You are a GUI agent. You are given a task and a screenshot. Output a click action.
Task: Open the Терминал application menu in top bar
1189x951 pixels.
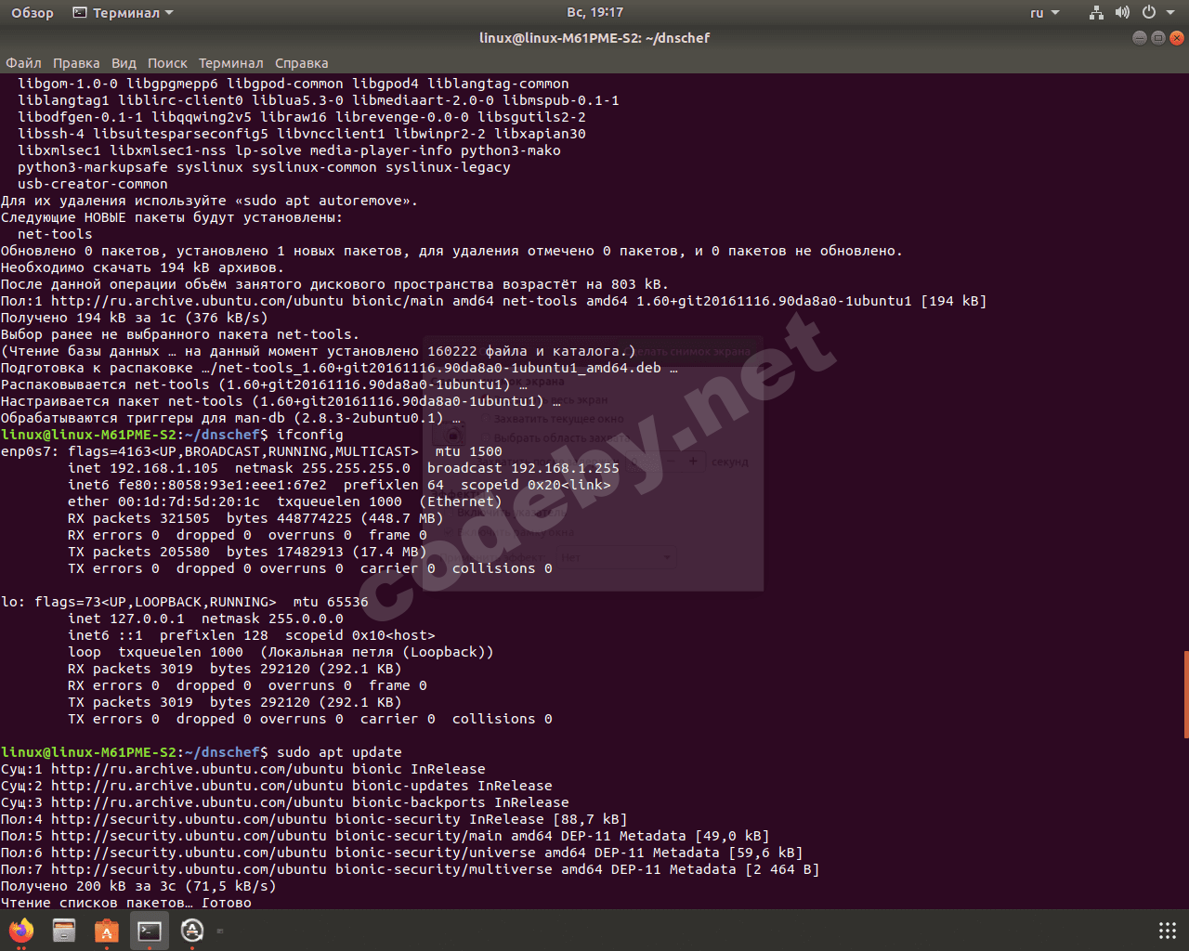(x=124, y=13)
